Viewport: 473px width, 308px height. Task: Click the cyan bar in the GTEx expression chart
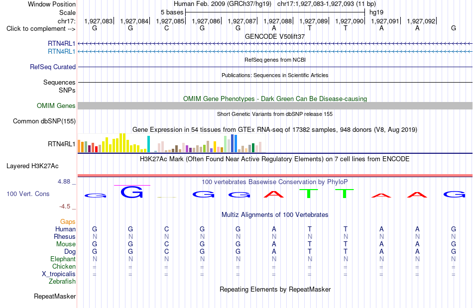click(x=148, y=144)
